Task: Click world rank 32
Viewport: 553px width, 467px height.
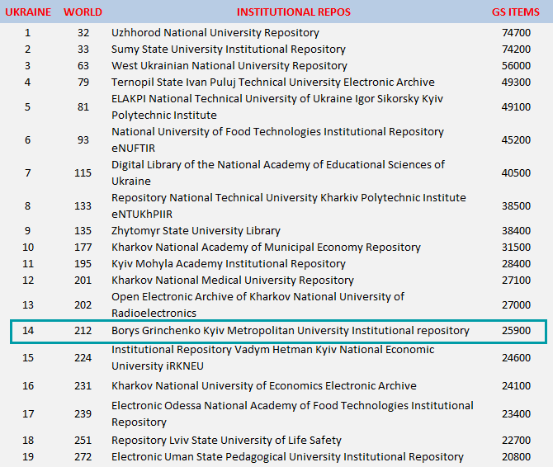Action: click(83, 33)
